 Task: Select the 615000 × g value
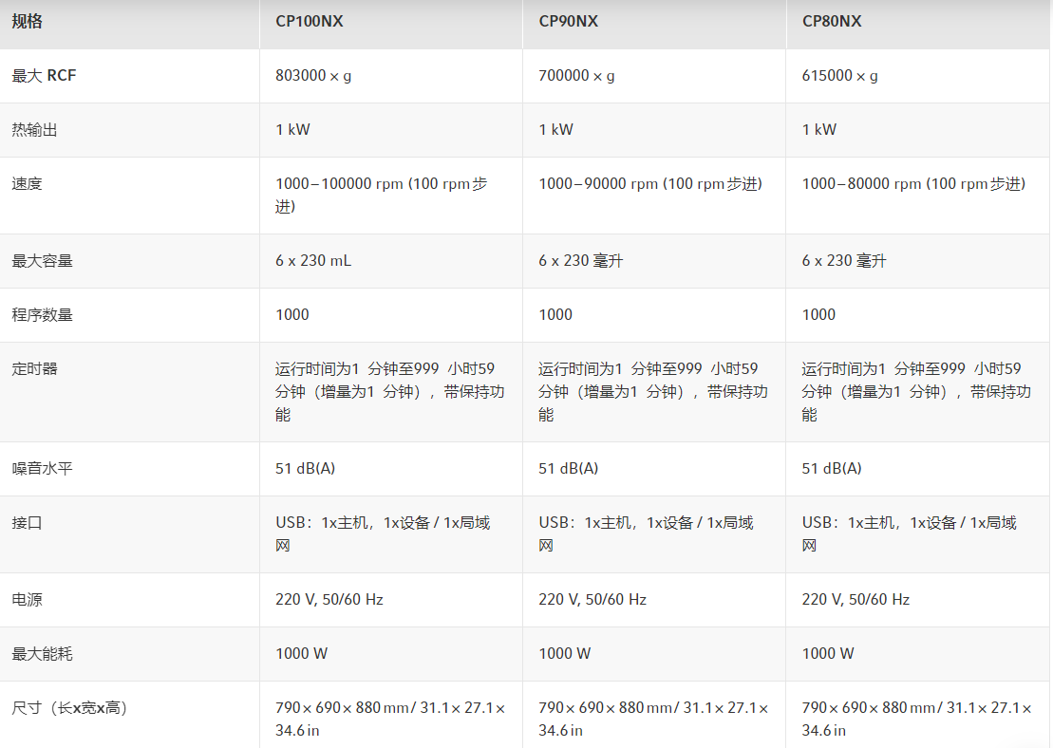click(839, 76)
